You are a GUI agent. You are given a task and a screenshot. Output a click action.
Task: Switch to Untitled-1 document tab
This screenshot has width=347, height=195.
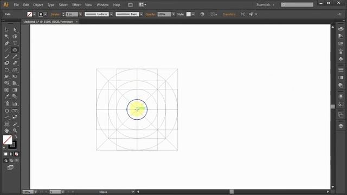click(48, 22)
